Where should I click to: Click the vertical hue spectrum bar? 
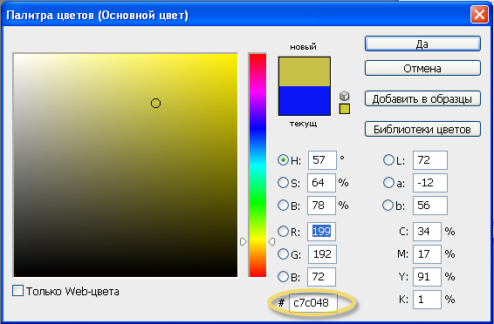coord(257,165)
